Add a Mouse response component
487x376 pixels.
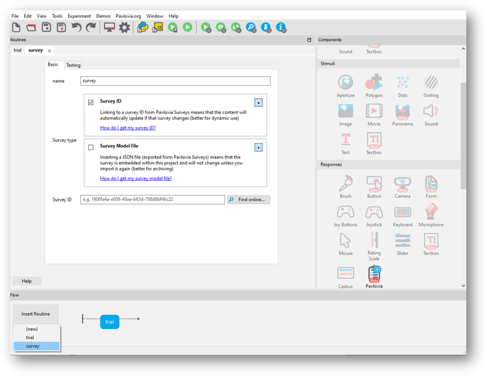click(x=345, y=244)
